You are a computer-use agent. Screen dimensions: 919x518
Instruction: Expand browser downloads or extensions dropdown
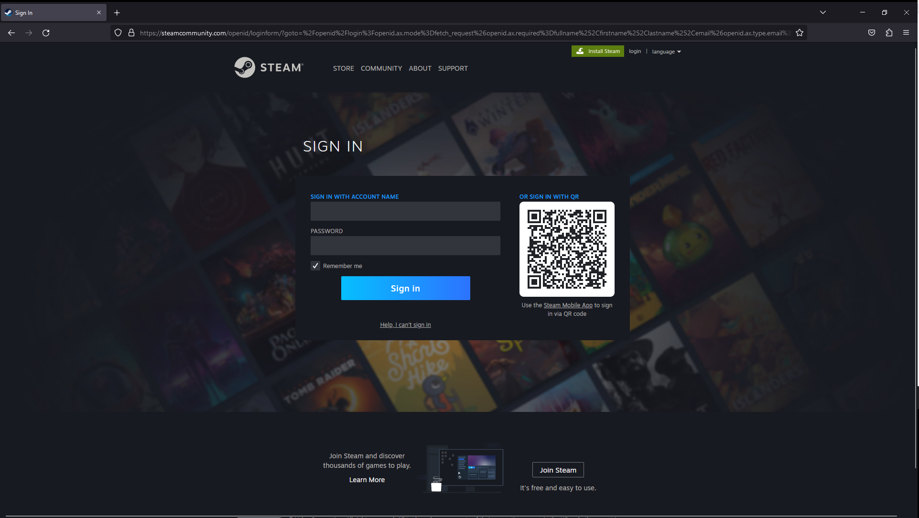(889, 33)
